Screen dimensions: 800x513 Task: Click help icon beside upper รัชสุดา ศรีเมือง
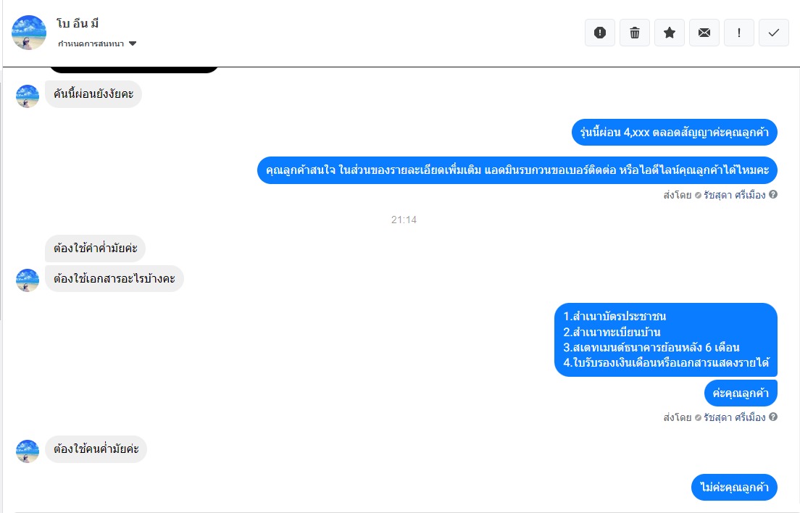tap(773, 194)
